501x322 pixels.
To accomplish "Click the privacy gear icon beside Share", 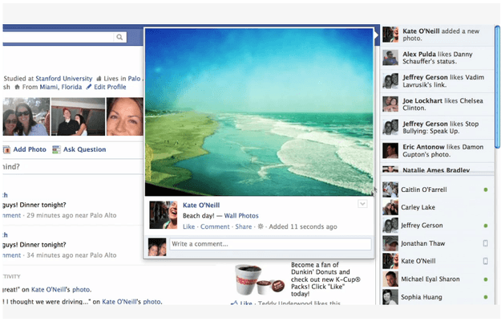I will click(x=261, y=226).
